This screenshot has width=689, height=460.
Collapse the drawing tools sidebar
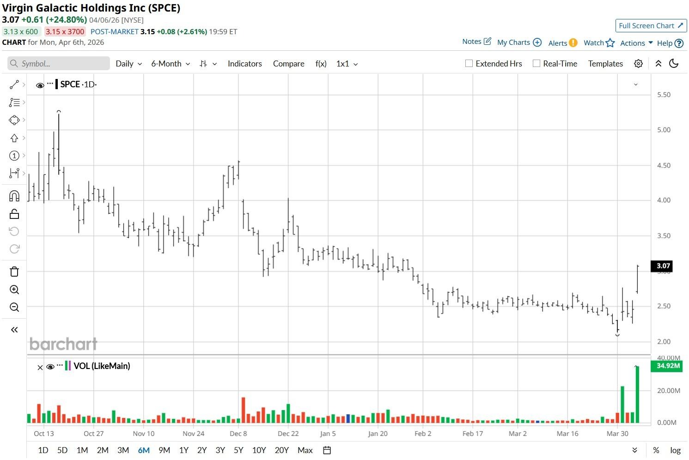tap(14, 330)
